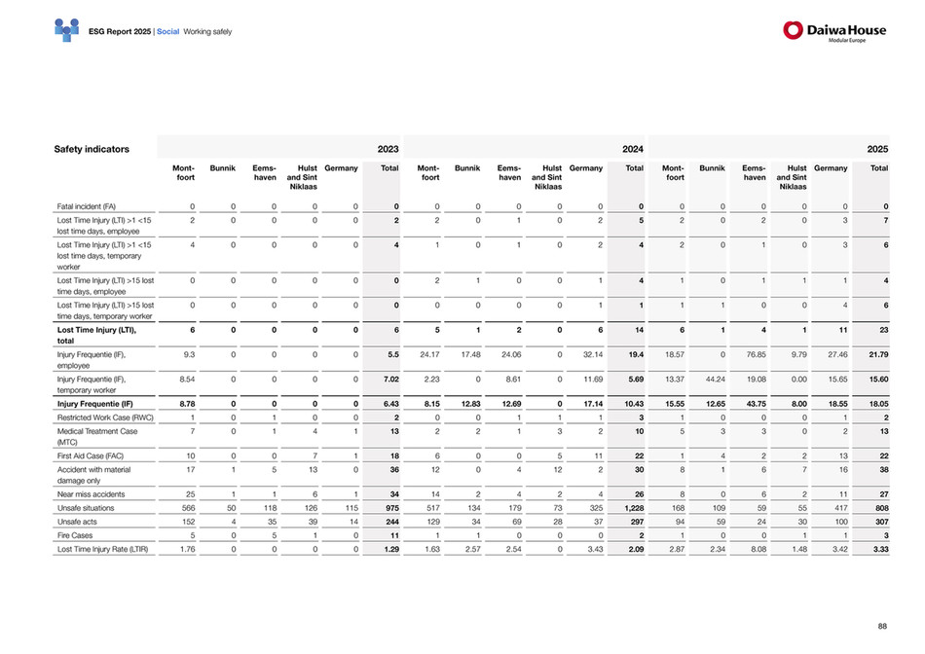Select the Near miss accidents row label
Image resolution: width=925 pixels, height=654 pixels.
[91, 494]
